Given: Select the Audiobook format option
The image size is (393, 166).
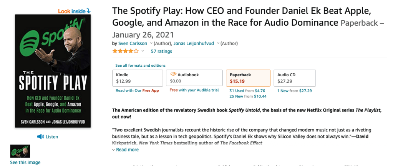Looking at the screenshot, I should pos(194,78).
